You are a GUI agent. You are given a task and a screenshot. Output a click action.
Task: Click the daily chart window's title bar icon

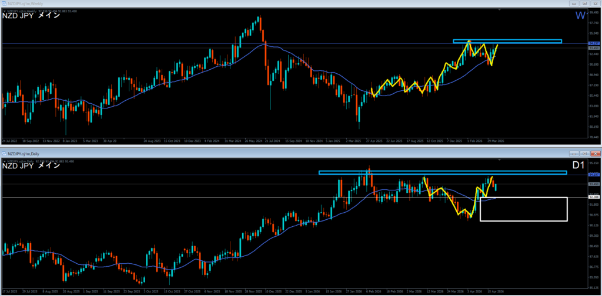pos(4,152)
